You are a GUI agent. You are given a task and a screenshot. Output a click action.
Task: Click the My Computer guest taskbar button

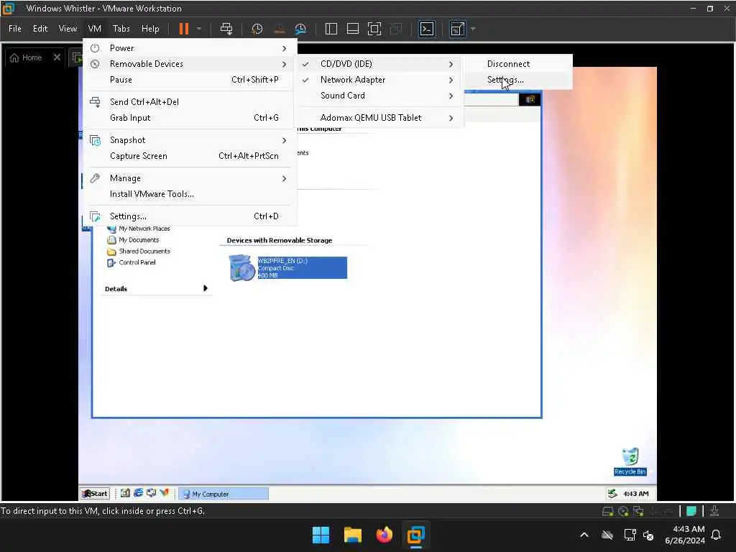click(x=224, y=494)
